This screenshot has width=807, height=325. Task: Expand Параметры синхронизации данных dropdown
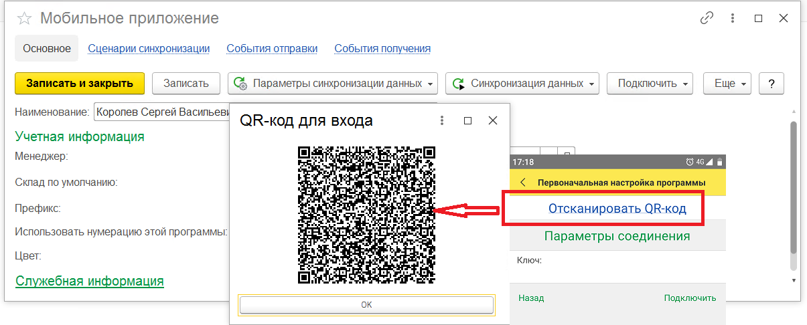tap(333, 84)
